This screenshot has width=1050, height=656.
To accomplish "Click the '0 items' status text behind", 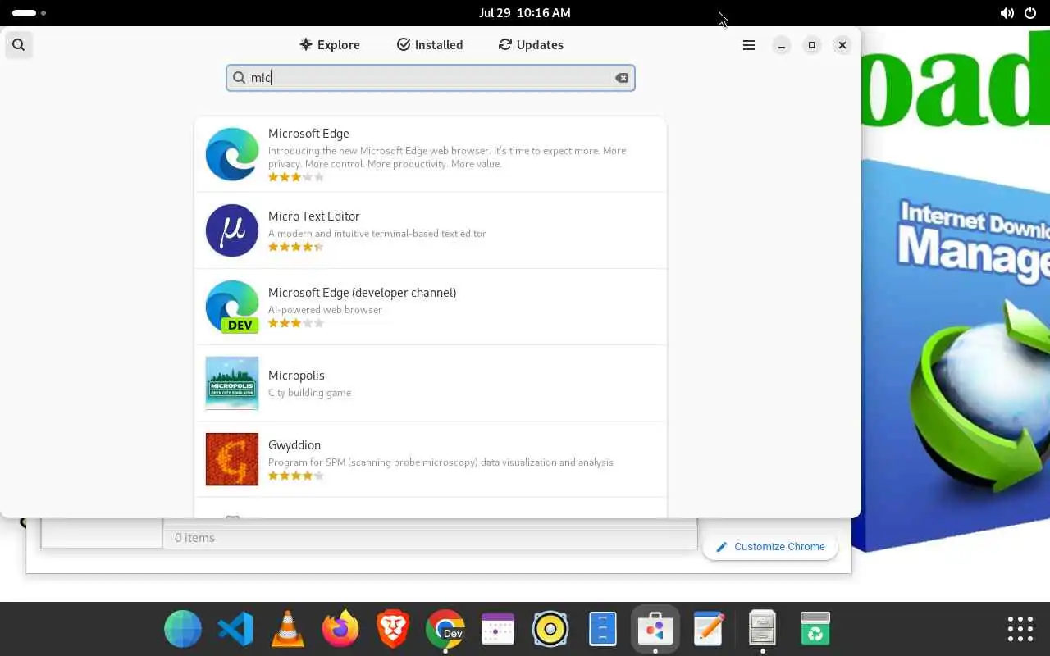I will tap(194, 538).
